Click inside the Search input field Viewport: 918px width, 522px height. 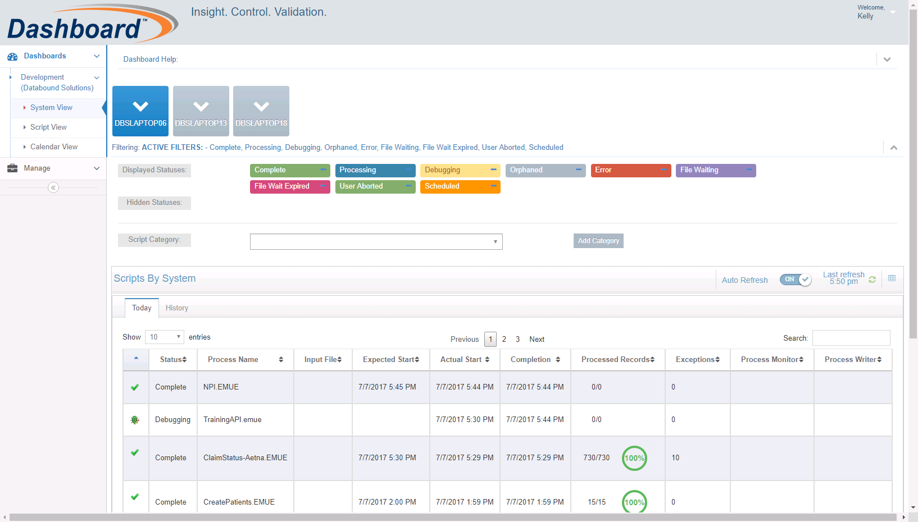coord(851,338)
